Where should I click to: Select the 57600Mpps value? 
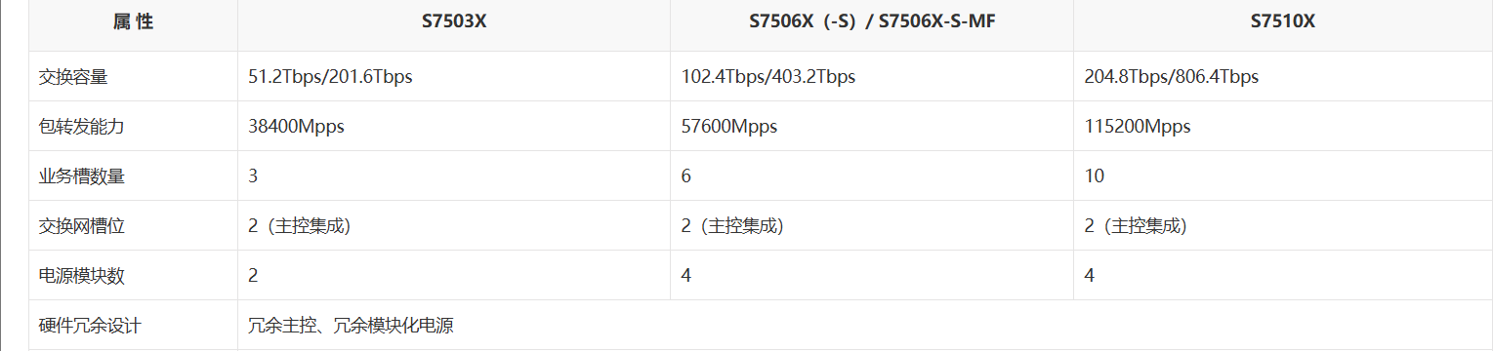pos(728,126)
